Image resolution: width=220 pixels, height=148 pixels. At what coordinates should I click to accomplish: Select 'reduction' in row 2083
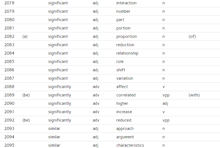[x=125, y=45]
